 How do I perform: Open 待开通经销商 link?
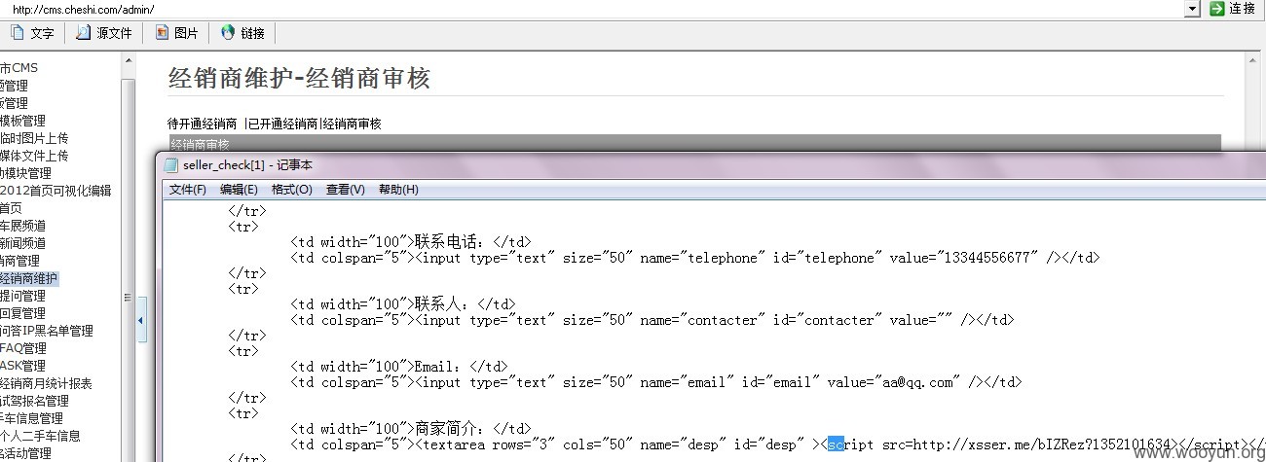tap(203, 124)
